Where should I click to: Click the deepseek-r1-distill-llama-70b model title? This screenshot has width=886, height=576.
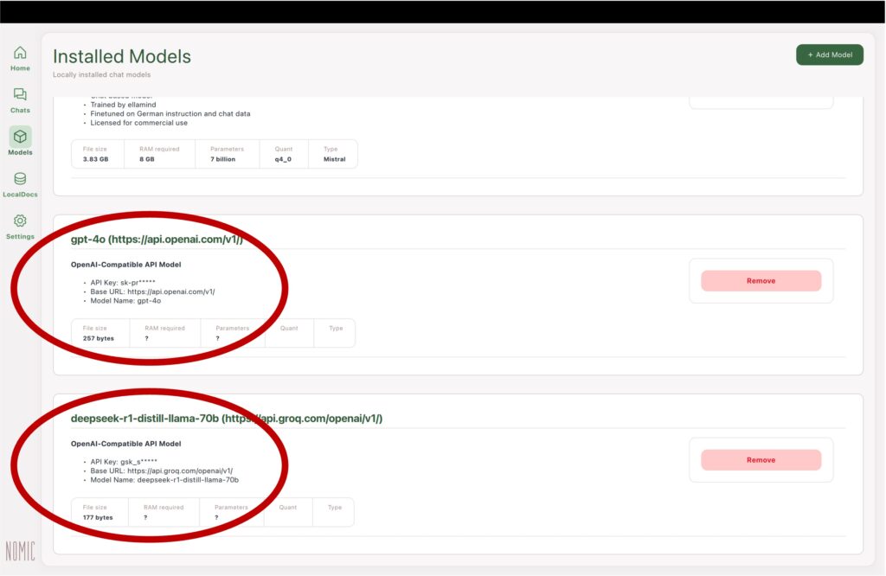(226, 419)
